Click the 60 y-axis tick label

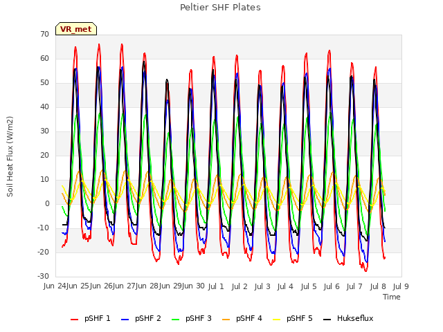coord(44,58)
